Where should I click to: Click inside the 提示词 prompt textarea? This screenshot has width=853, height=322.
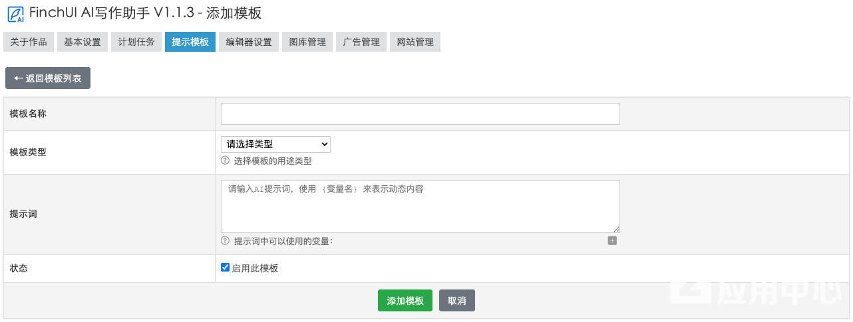tap(420, 206)
